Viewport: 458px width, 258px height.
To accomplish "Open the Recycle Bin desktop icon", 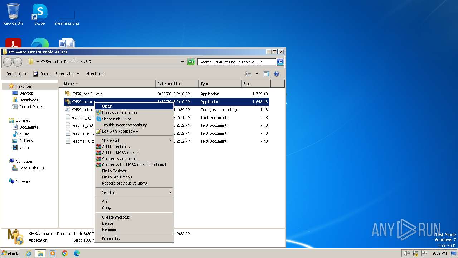I will (x=13, y=14).
